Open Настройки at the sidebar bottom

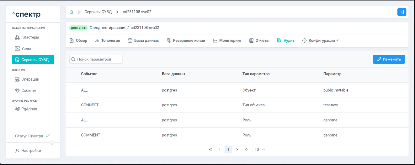31,151
